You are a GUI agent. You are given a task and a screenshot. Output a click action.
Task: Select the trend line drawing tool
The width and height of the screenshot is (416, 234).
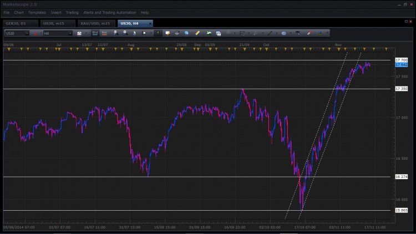tap(270, 33)
